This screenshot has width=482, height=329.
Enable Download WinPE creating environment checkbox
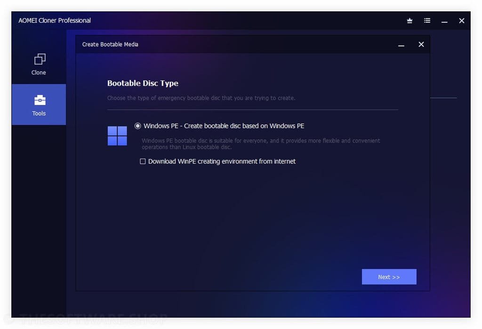(143, 161)
